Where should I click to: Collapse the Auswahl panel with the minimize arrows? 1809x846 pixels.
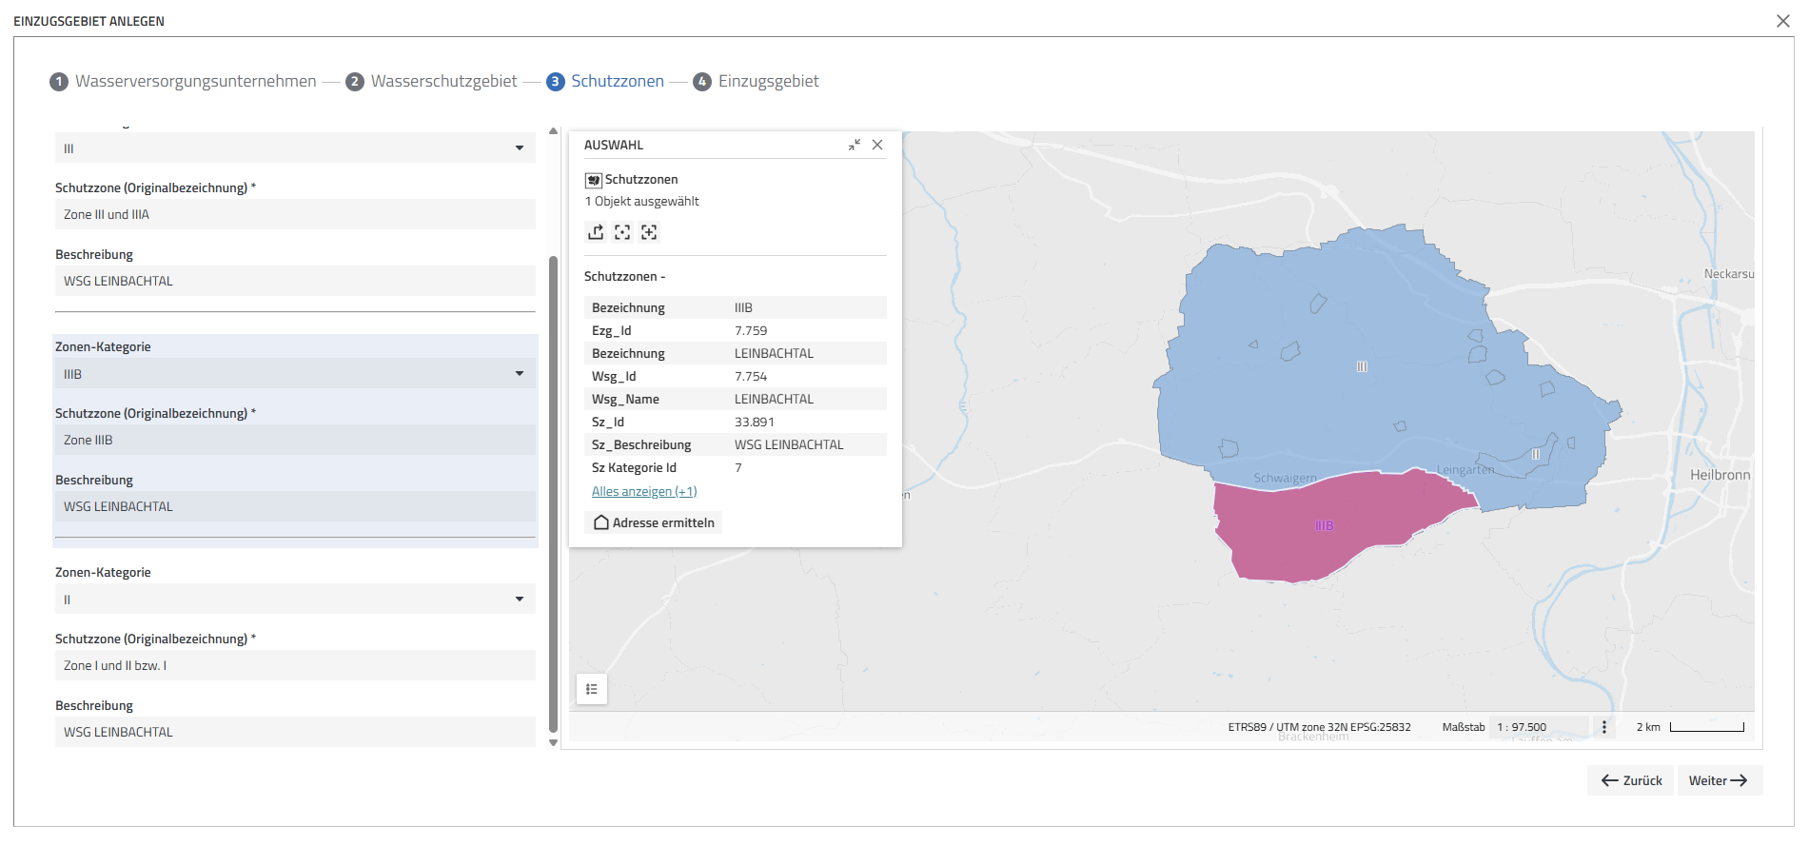coord(854,145)
